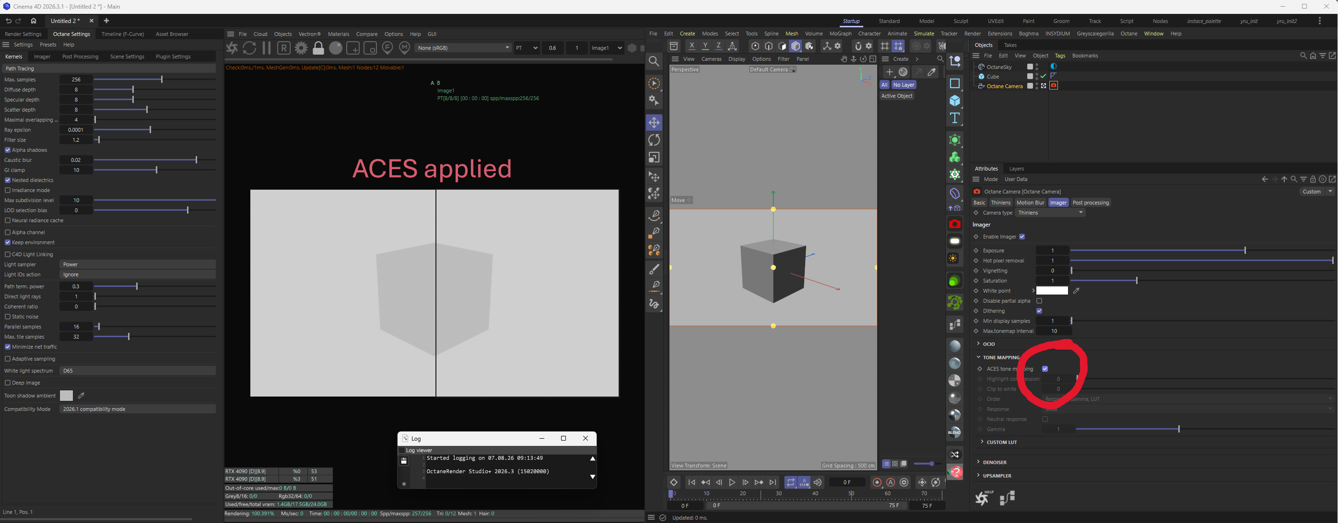Toggle the X axis lock icon
This screenshot has height=523, width=1338.
tap(692, 46)
